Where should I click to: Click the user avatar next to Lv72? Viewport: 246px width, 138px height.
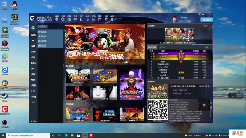[174, 19]
